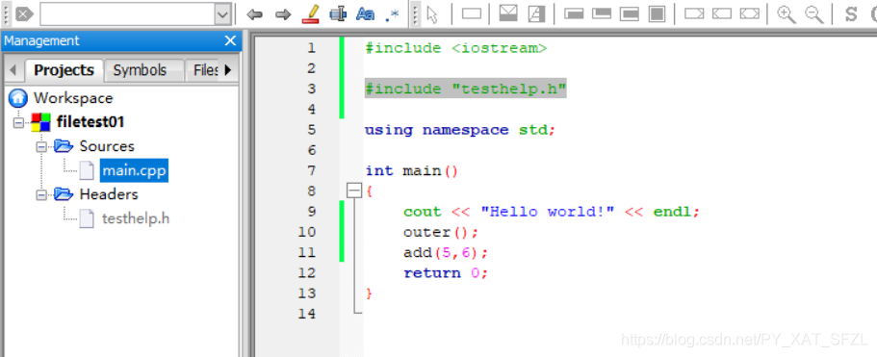The width and height of the screenshot is (877, 357).
Task: Click line number 14 in the margin
Action: [x=306, y=314]
